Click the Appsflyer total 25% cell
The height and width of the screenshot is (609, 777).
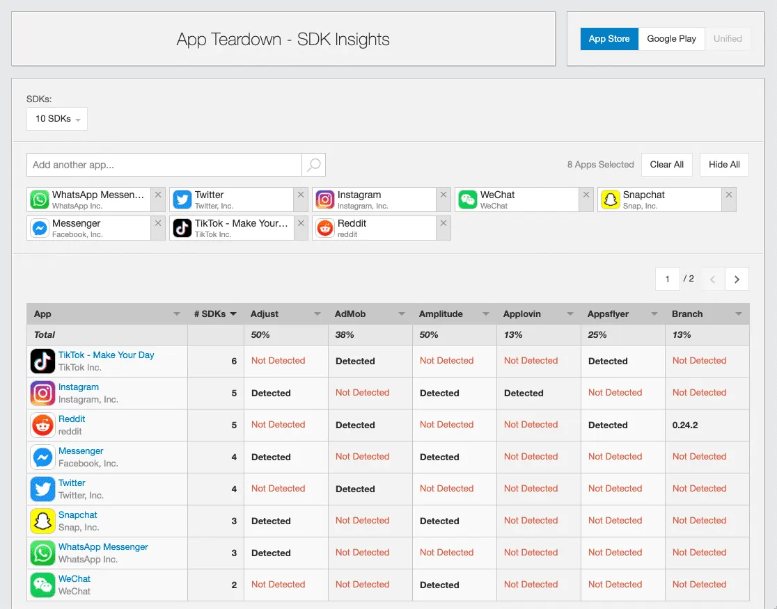(x=623, y=335)
